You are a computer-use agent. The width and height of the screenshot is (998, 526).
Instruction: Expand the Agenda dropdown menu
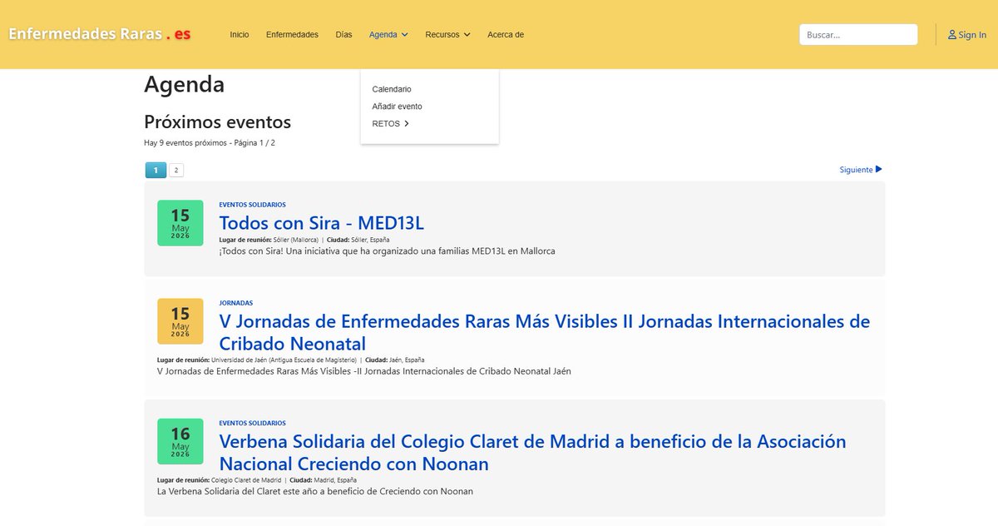tap(388, 35)
